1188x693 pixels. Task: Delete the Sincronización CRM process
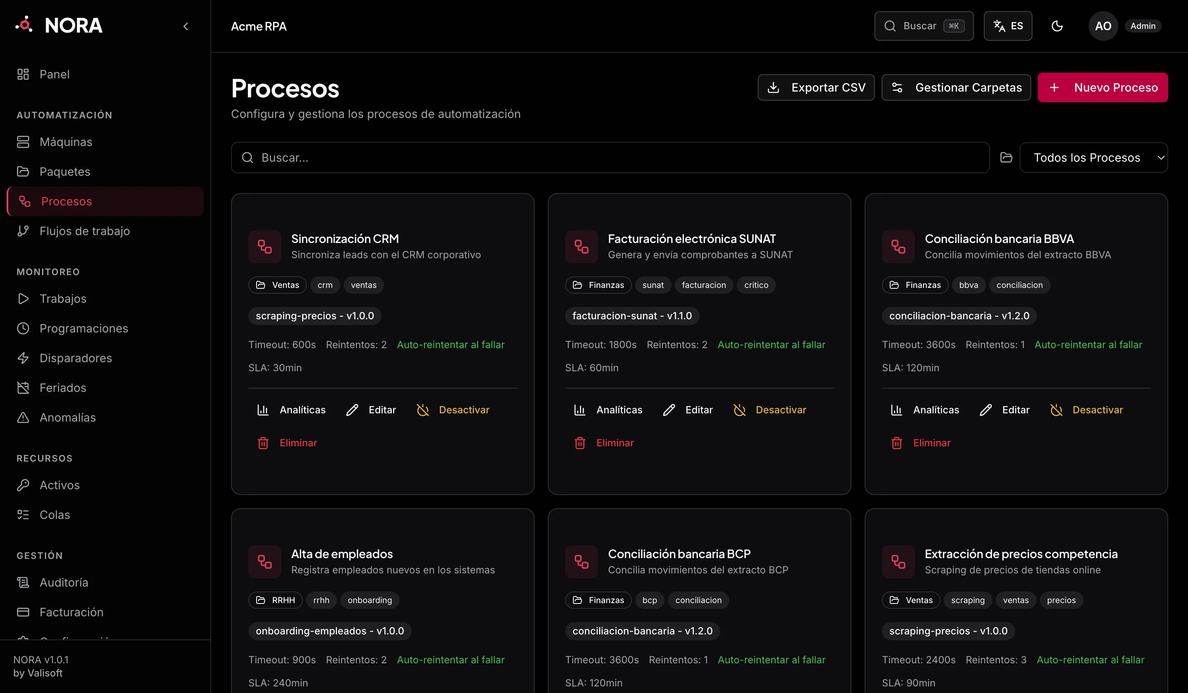(287, 443)
